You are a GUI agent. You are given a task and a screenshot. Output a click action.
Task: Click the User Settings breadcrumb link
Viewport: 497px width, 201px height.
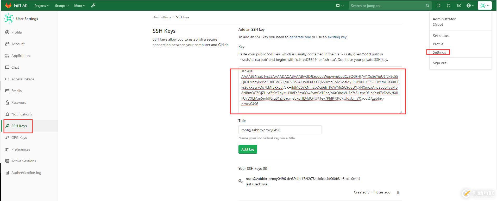point(162,17)
